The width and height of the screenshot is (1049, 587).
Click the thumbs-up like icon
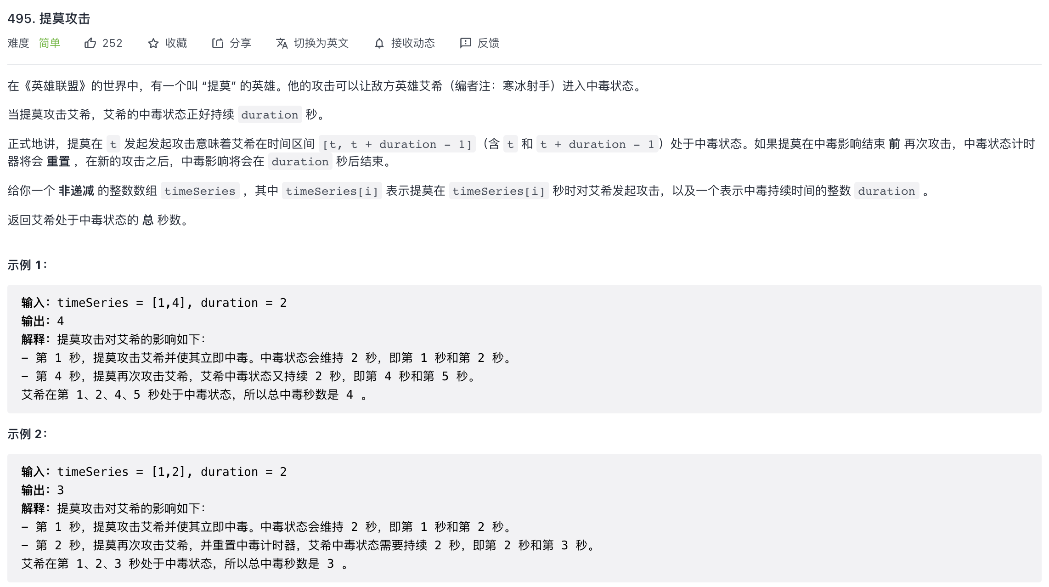[90, 43]
